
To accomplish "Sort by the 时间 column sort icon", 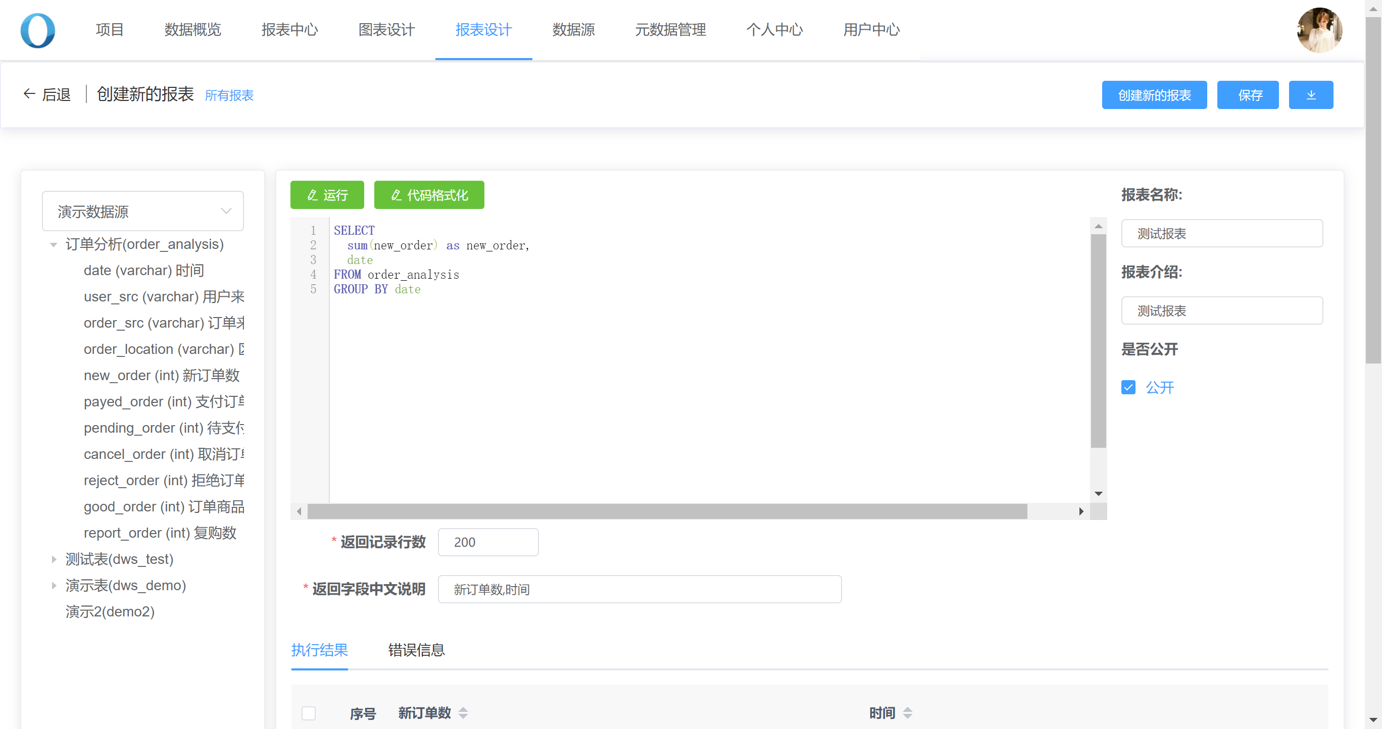I will click(907, 713).
